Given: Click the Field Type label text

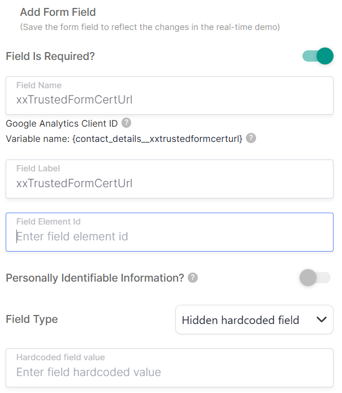Looking at the screenshot, I should (32, 319).
